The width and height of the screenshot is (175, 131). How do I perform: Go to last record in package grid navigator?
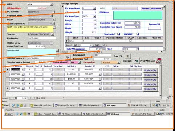[97, 45]
